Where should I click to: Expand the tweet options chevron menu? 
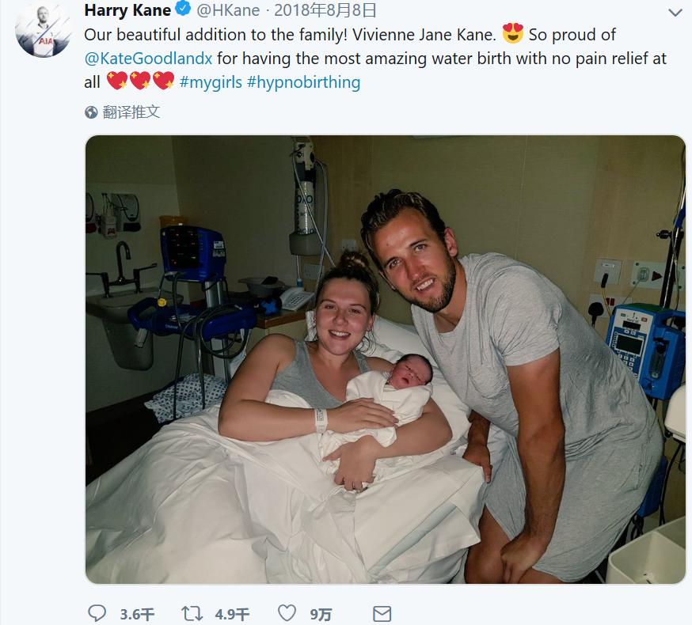tap(675, 12)
